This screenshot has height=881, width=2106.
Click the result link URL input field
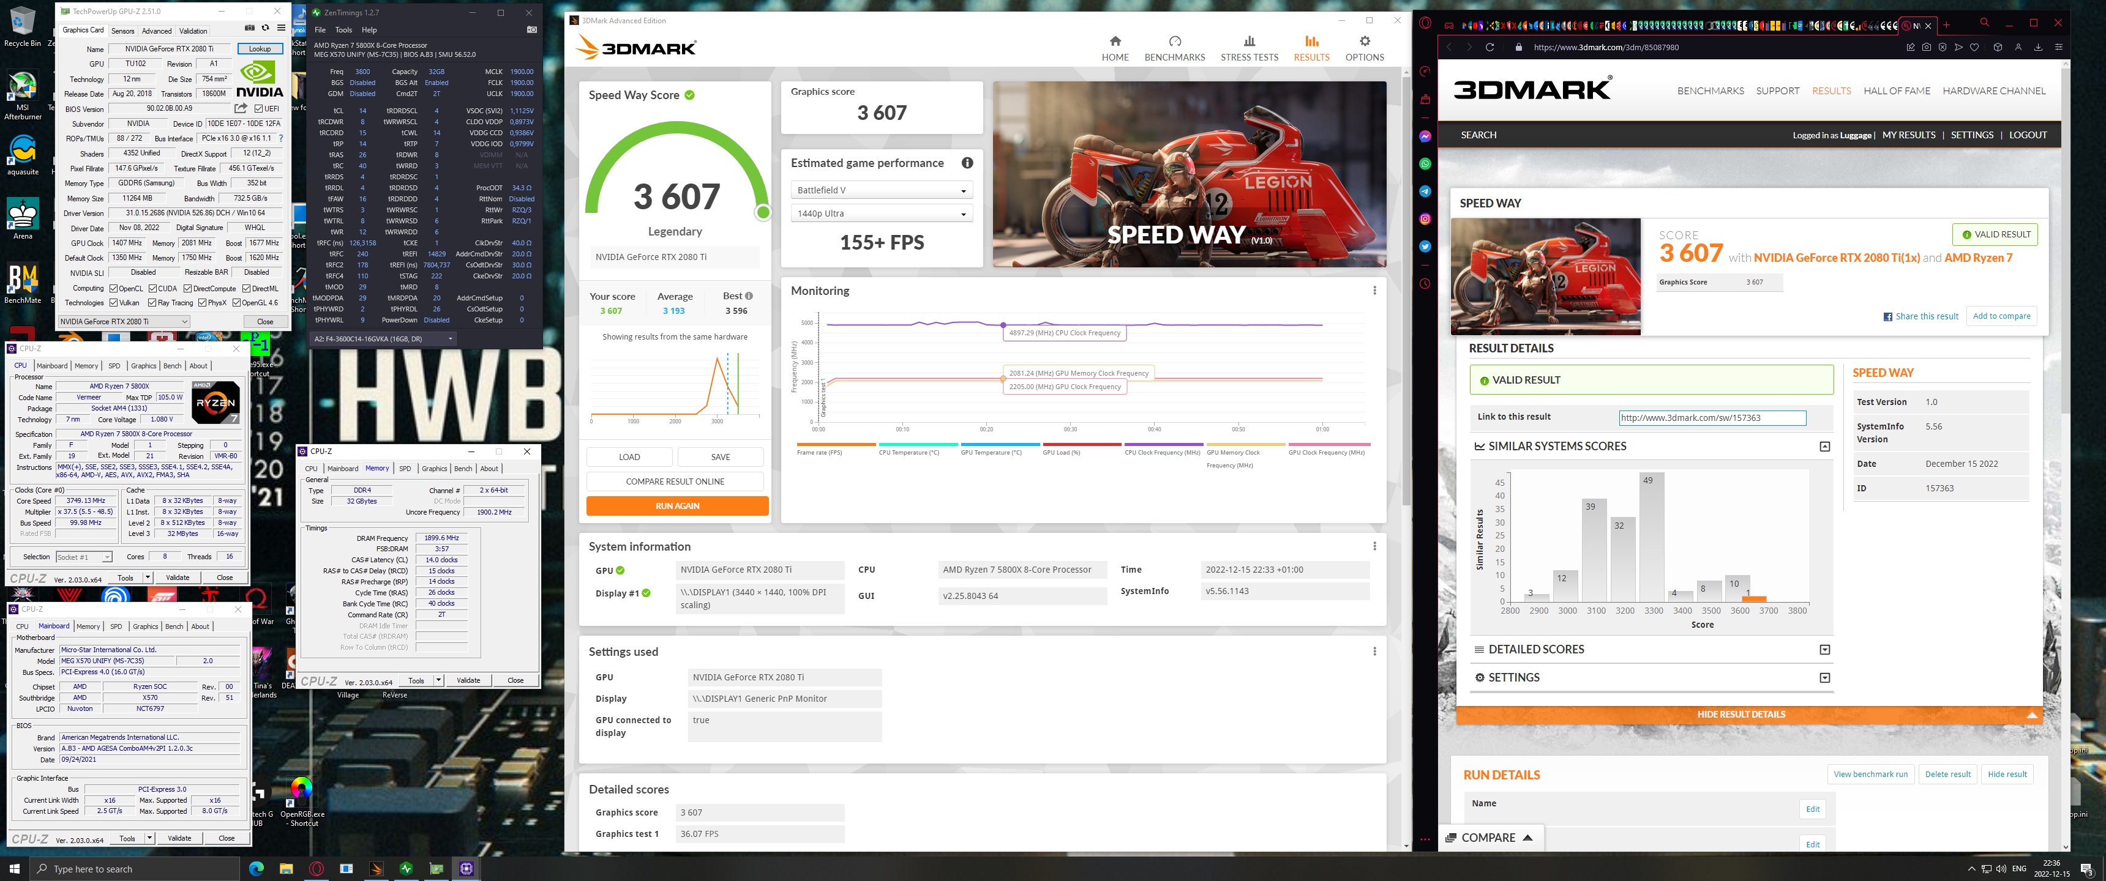click(1712, 418)
